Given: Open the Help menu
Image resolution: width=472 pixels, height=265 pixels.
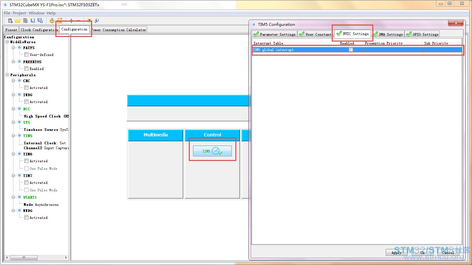Looking at the screenshot, I should tap(51, 13).
